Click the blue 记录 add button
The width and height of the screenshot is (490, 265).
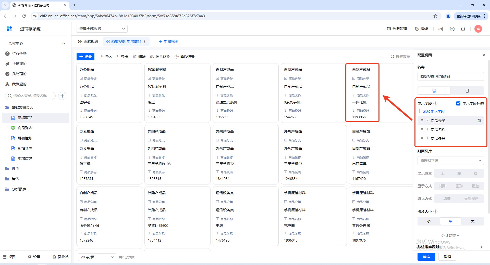pos(85,57)
